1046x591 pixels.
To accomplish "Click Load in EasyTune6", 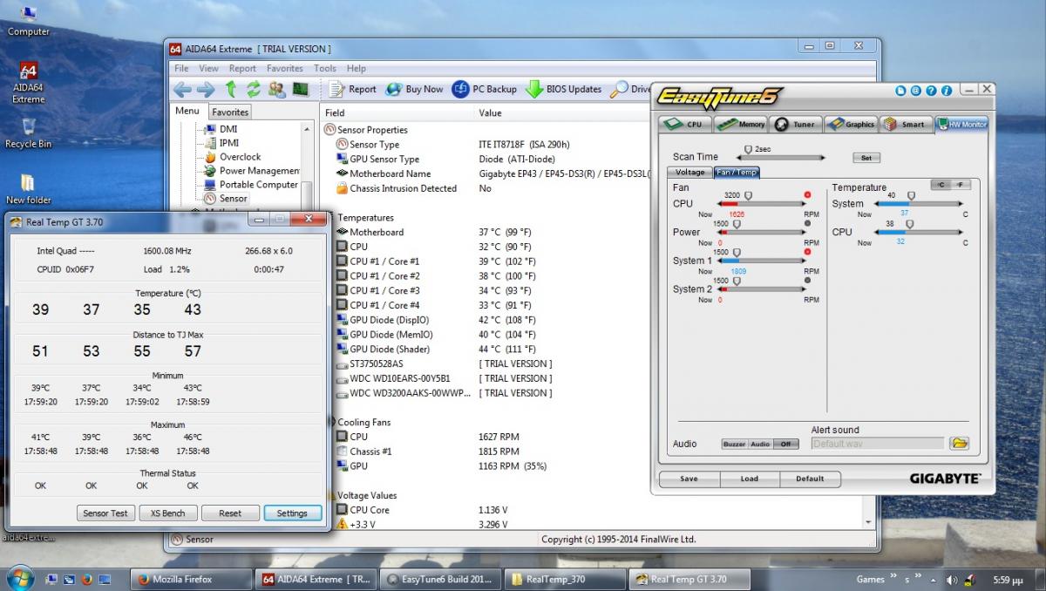I will [750, 479].
